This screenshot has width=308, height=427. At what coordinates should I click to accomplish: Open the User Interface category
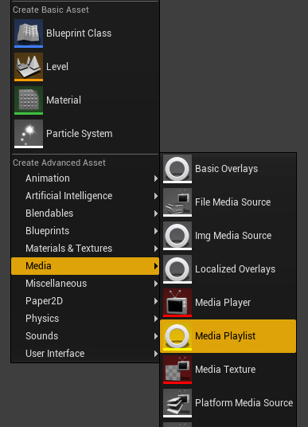(85, 354)
